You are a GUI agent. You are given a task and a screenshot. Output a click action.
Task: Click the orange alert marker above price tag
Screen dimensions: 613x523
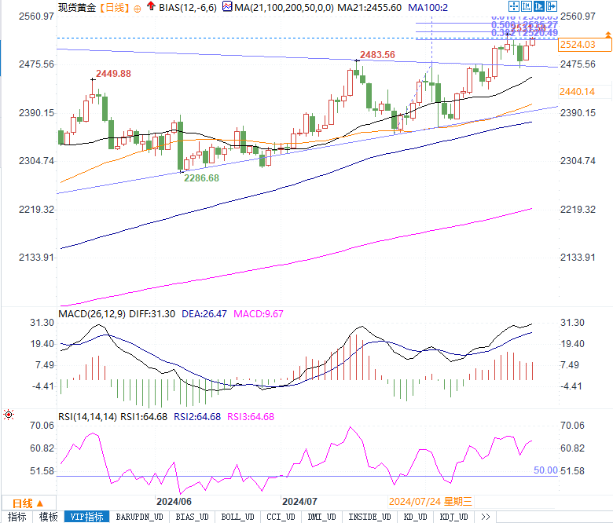coord(608,35)
